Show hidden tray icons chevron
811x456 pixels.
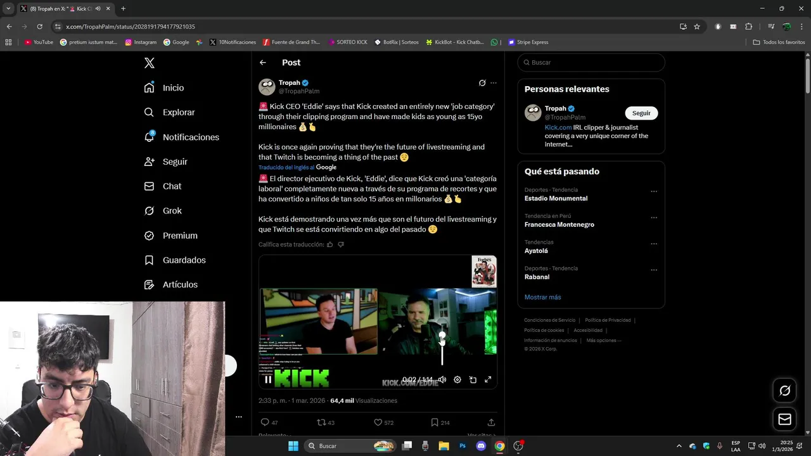pyautogui.click(x=679, y=446)
